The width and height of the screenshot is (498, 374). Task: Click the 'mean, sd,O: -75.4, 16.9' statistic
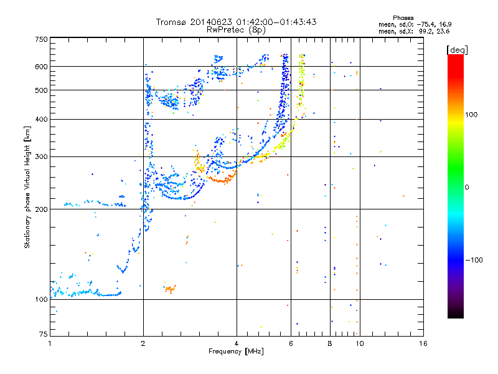415,24
